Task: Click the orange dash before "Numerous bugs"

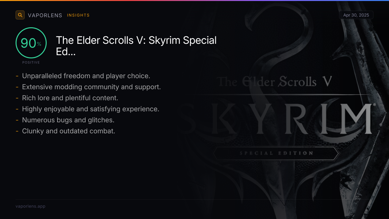Action: click(x=17, y=120)
